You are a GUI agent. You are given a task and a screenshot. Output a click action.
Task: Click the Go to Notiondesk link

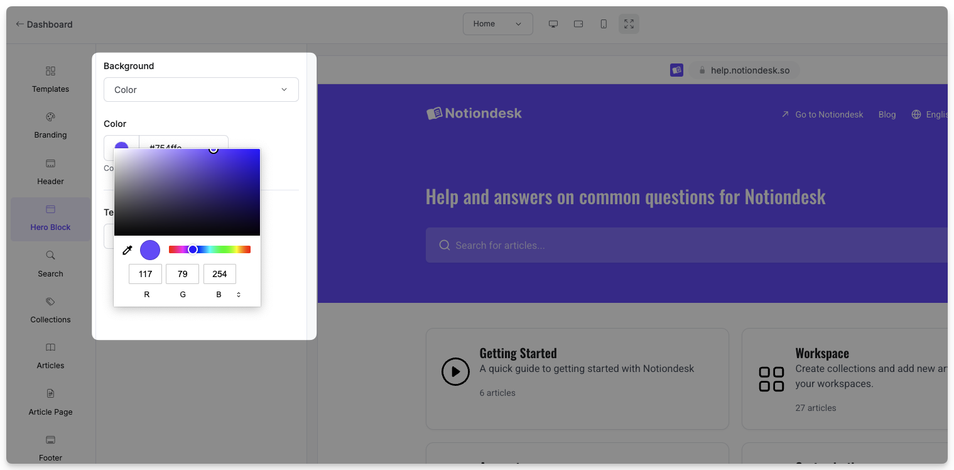click(823, 114)
